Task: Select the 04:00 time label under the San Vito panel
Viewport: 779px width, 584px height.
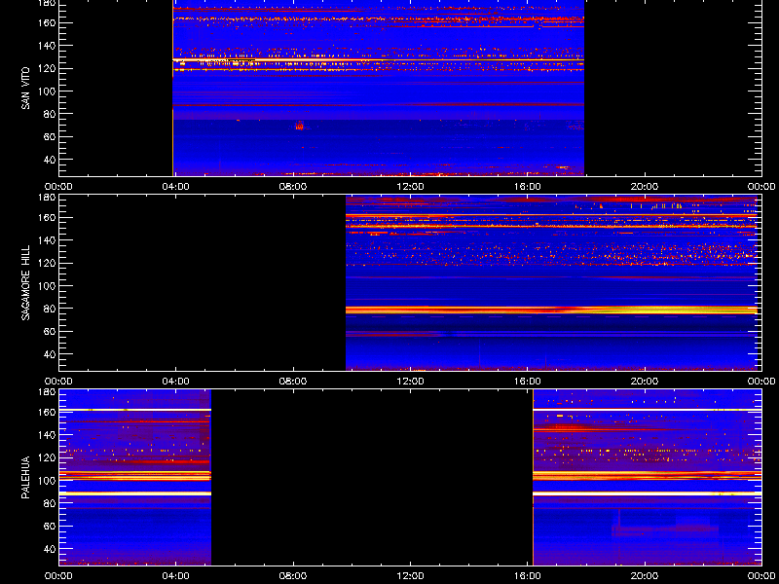Action: (176, 187)
